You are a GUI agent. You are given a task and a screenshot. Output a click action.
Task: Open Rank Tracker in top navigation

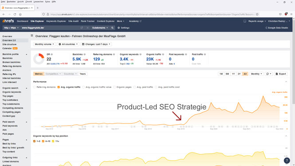click(x=88, y=21)
